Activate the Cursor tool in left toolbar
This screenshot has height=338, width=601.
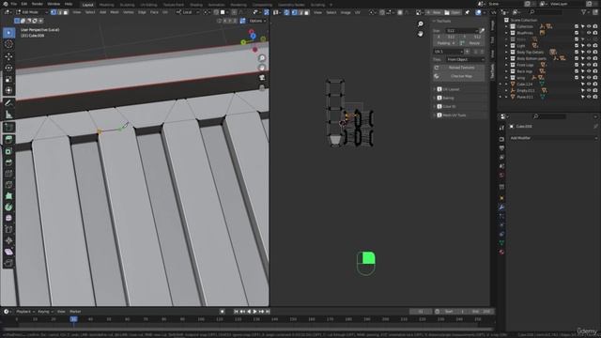coord(8,44)
